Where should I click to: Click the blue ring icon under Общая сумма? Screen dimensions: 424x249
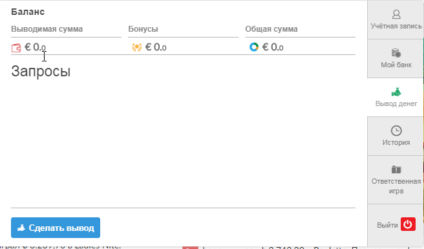pos(254,47)
